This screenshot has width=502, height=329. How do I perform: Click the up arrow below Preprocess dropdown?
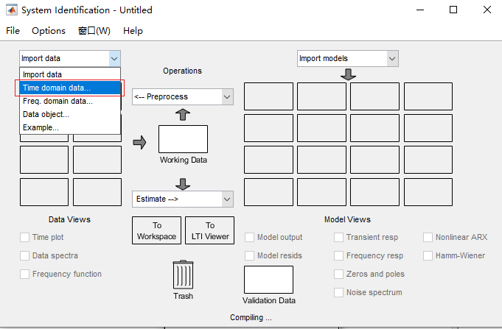(183, 115)
